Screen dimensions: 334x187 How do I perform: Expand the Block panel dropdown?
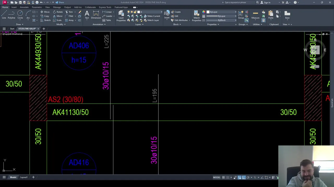(177, 24)
